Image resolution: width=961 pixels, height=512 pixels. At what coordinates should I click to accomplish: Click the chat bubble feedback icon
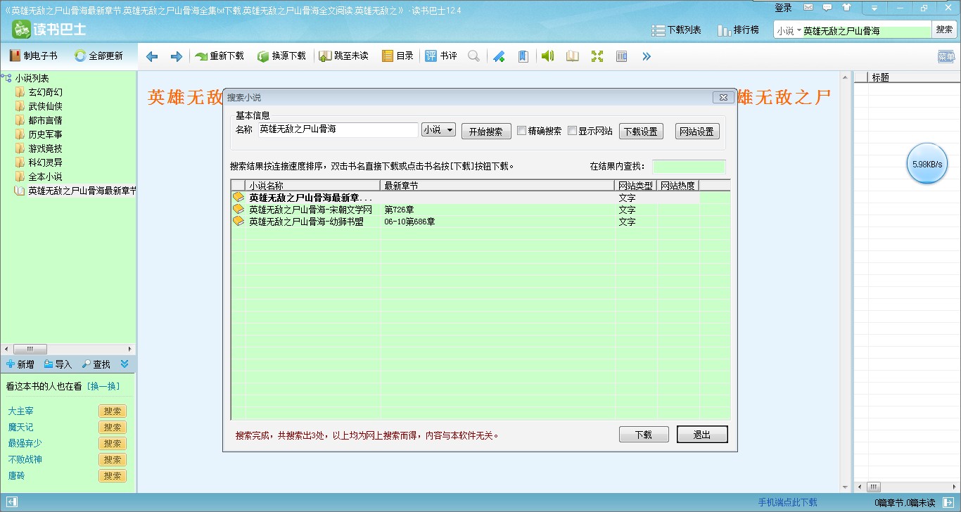[x=827, y=8]
